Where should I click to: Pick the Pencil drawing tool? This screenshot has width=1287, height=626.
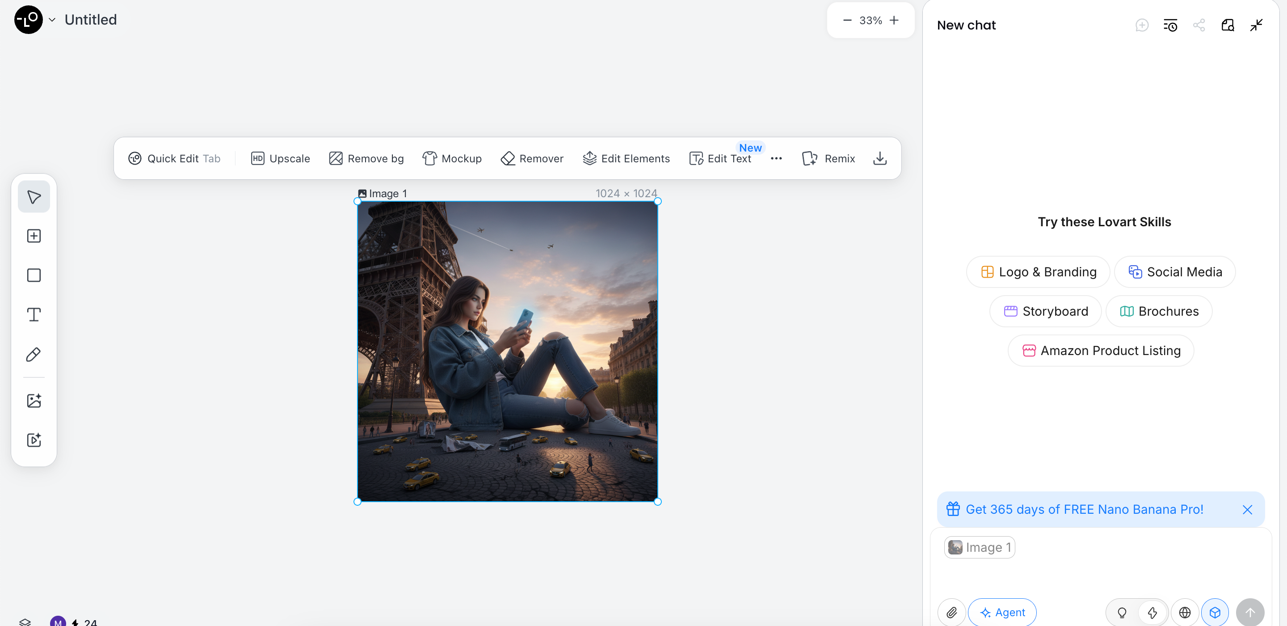pos(34,354)
